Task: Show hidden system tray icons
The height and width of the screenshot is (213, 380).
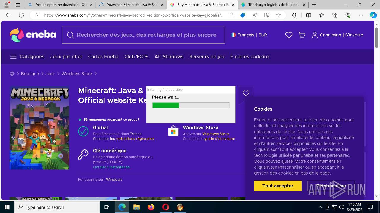Action: pyautogui.click(x=320, y=207)
